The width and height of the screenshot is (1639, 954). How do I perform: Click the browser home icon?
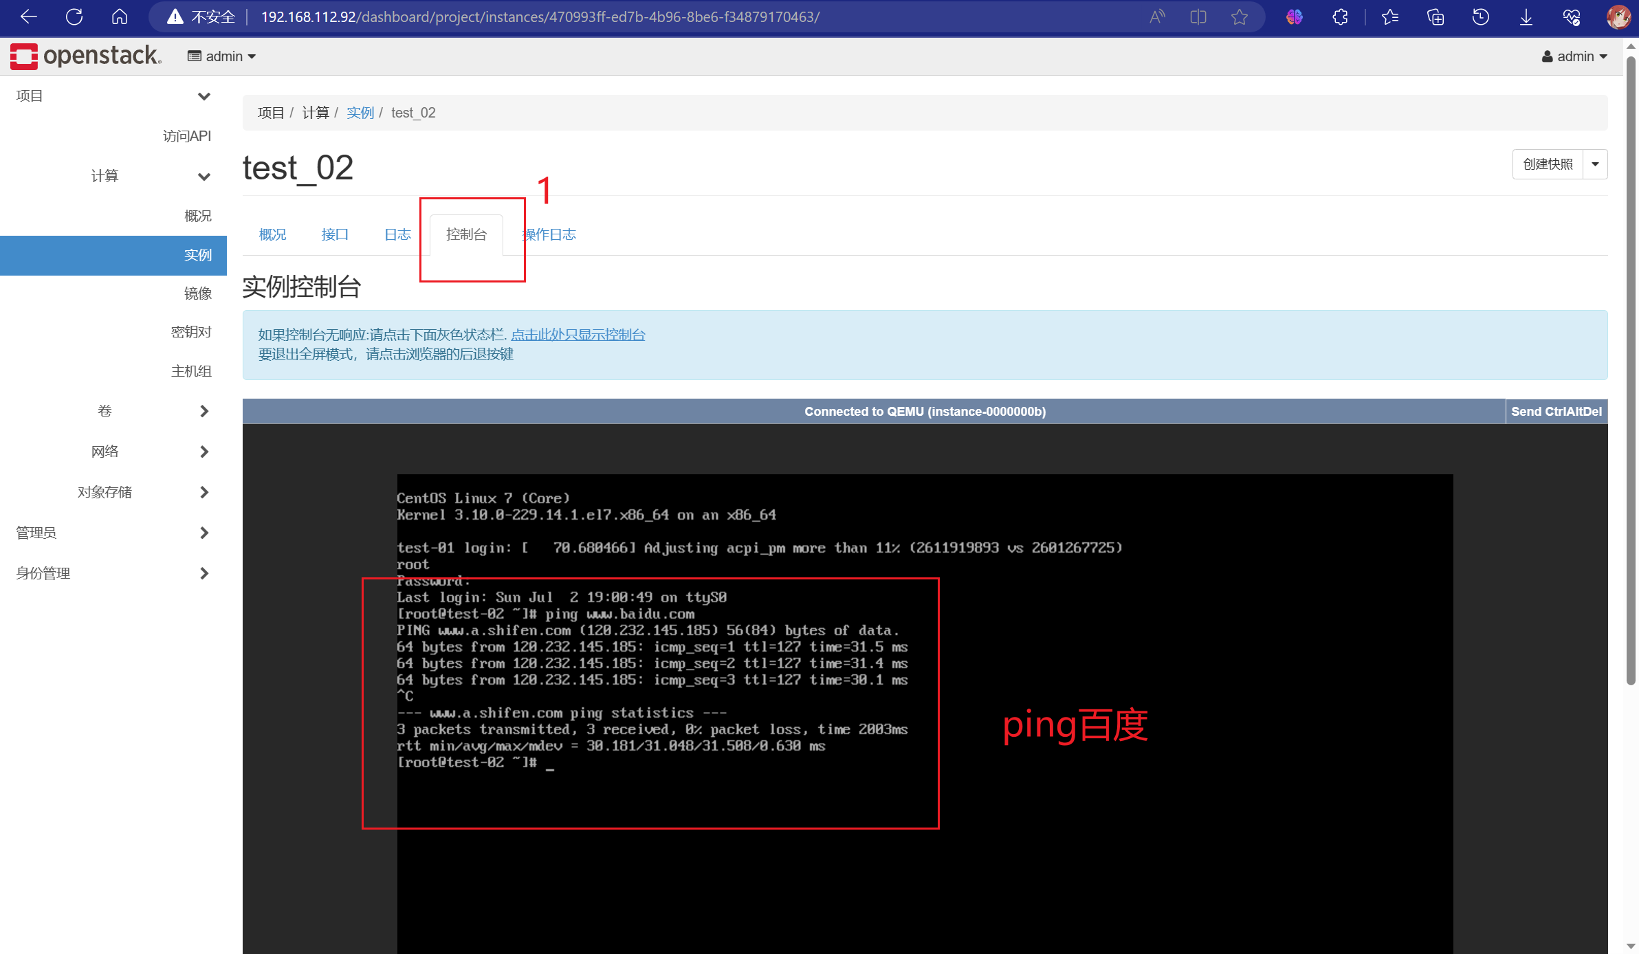tap(120, 16)
